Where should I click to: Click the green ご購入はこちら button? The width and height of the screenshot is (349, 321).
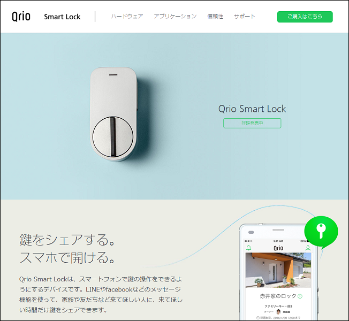coord(305,17)
